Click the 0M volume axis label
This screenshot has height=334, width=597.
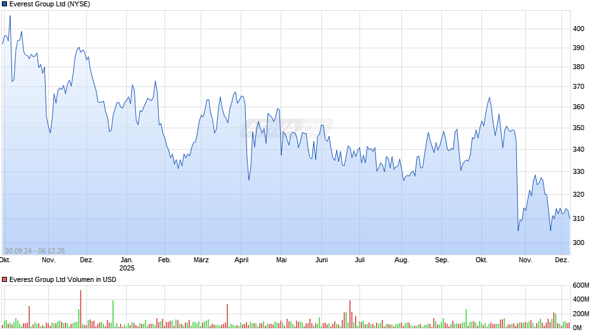pos(577,328)
